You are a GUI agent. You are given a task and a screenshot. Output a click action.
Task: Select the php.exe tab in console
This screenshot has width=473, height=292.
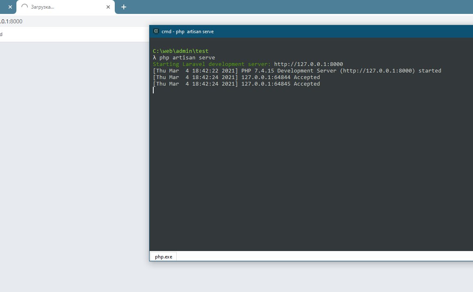164,257
